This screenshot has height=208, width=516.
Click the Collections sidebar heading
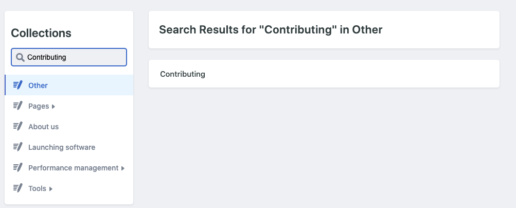click(x=41, y=33)
